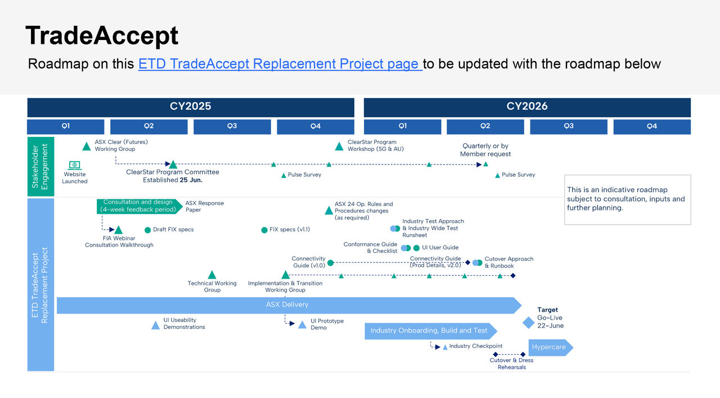Click the Stakeholder Engagement row label

40,166
